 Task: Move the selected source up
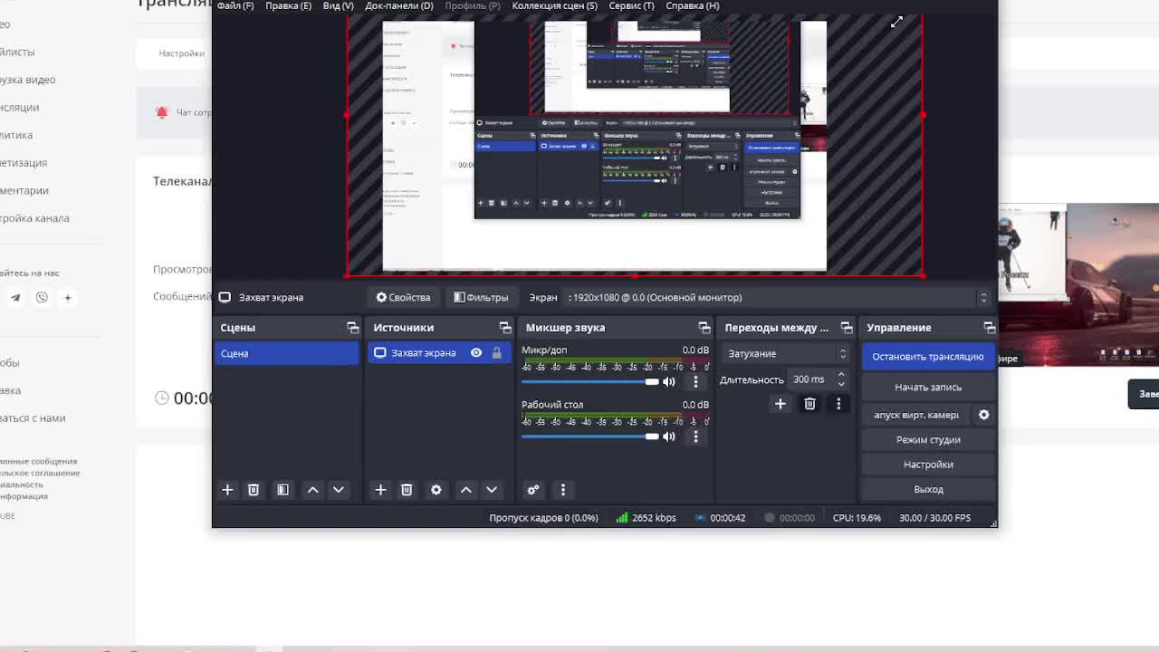(465, 490)
